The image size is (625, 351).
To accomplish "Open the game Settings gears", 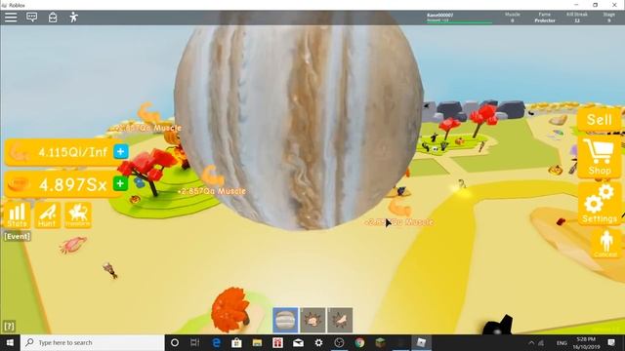I will (x=599, y=204).
